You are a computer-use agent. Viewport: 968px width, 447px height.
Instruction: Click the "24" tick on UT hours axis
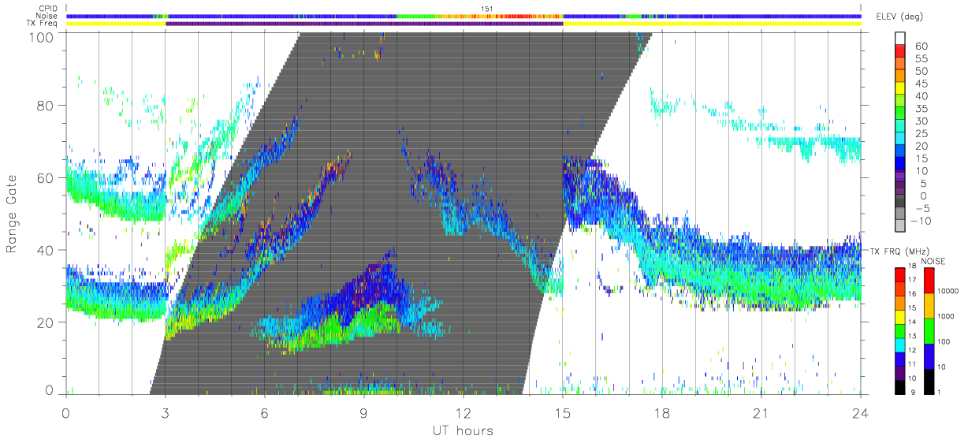860,412
